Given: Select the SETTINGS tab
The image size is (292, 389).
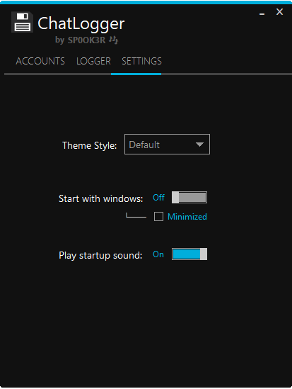Looking at the screenshot, I should tap(141, 61).
